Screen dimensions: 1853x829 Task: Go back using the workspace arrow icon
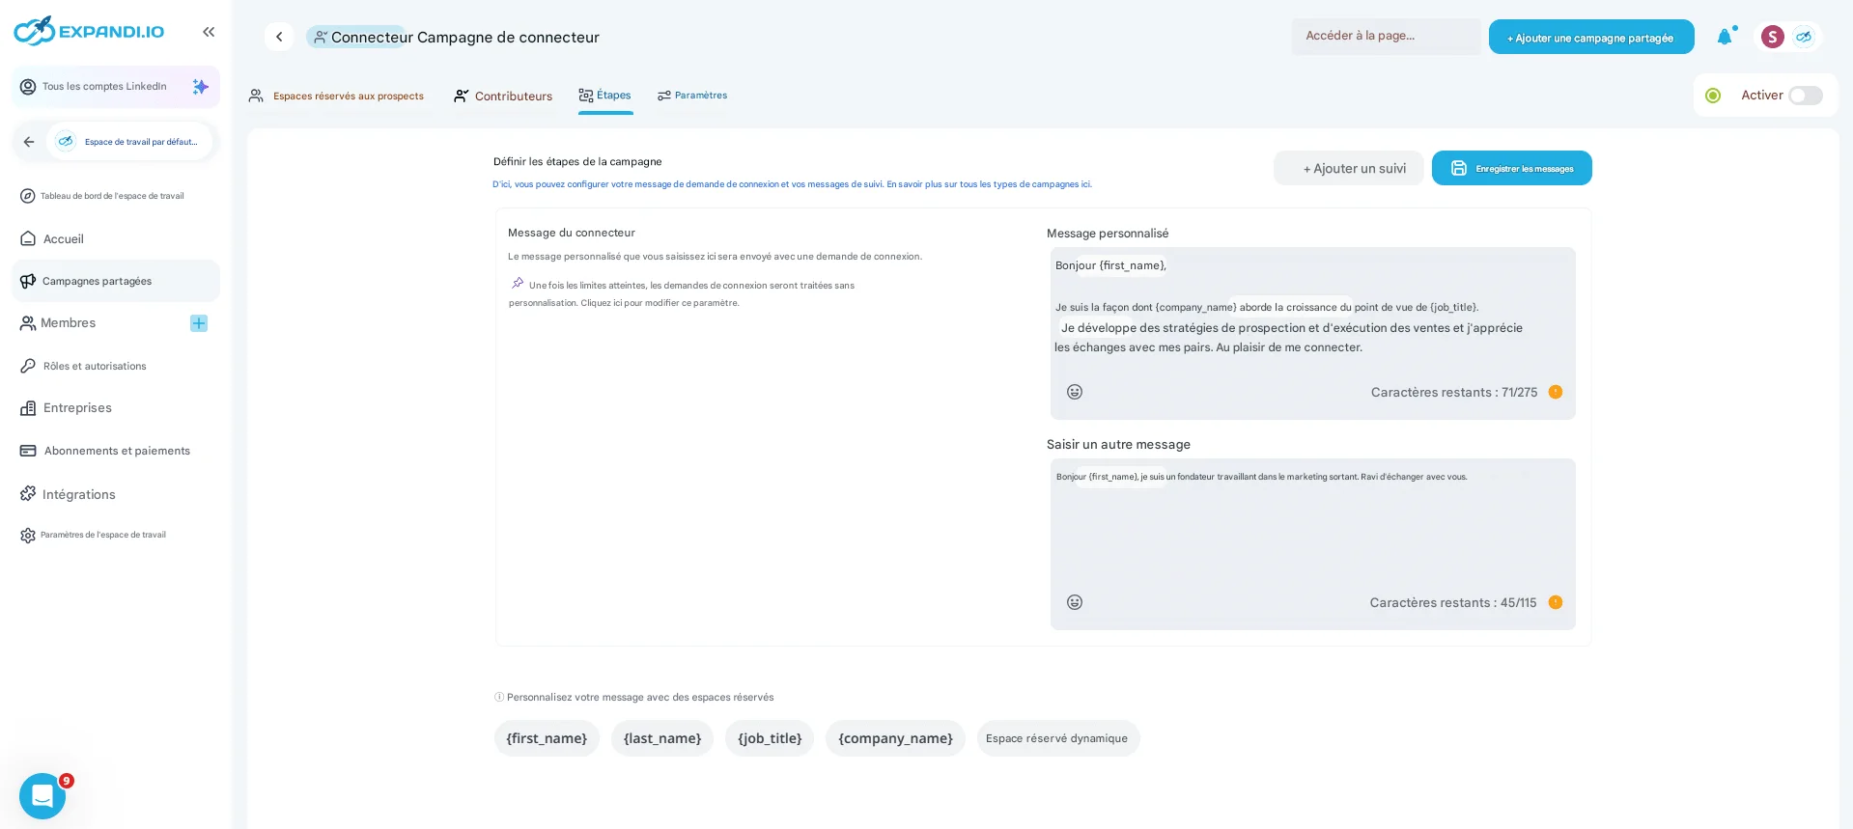tap(29, 142)
